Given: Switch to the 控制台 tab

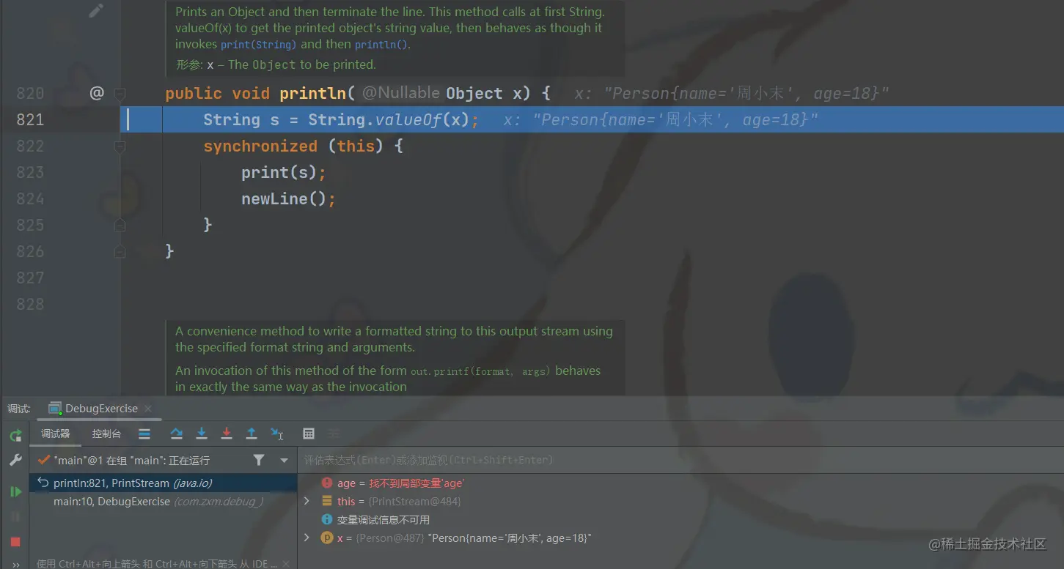Looking at the screenshot, I should (x=106, y=434).
